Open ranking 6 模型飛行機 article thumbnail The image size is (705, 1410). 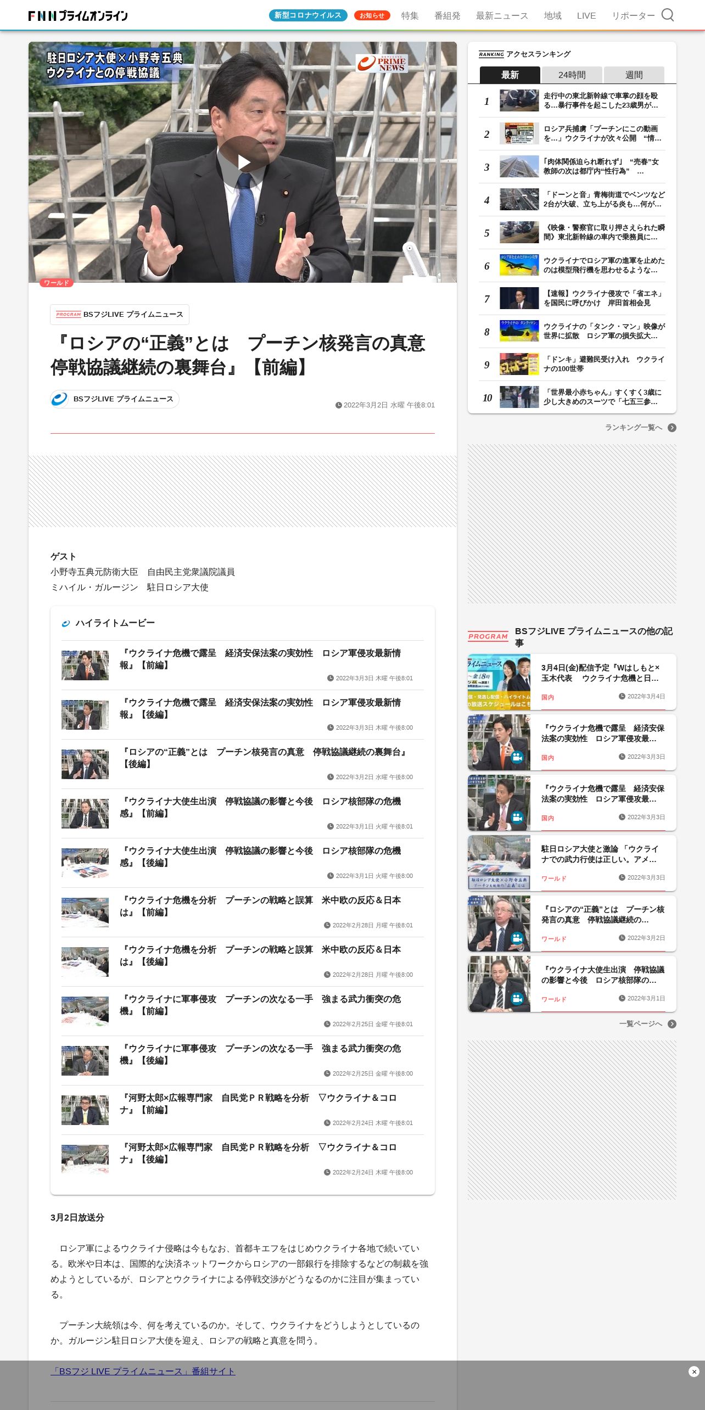[x=519, y=265]
